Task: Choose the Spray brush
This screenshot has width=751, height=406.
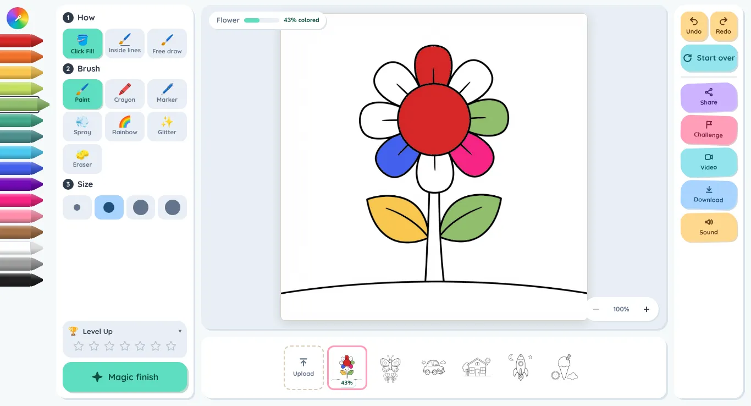Action: (x=82, y=127)
